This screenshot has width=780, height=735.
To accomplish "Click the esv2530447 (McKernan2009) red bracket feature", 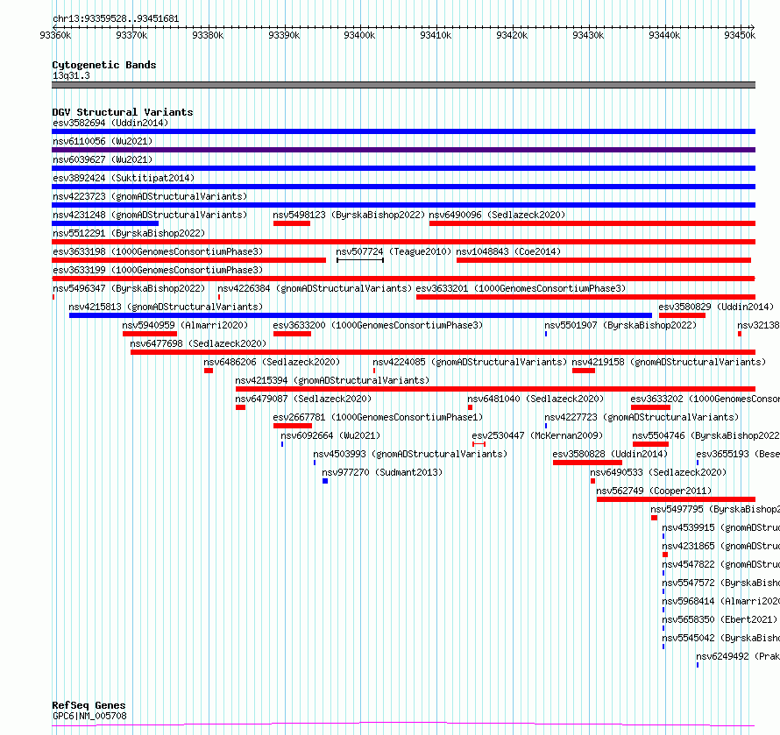I will [x=479, y=443].
